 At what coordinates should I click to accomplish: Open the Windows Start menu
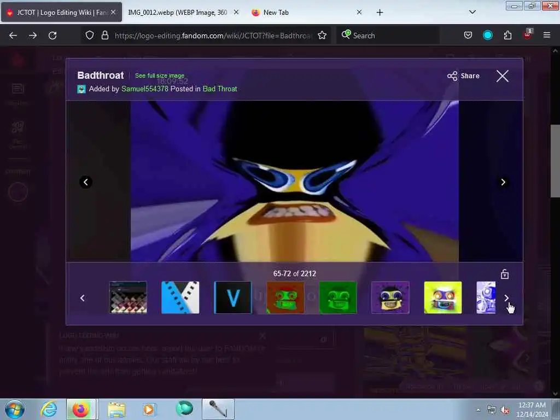click(x=15, y=409)
